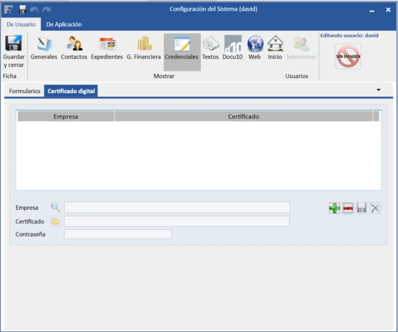Viewport: 398px width, 332px height.
Task: Click the Contraseña input field
Action: coord(118,234)
